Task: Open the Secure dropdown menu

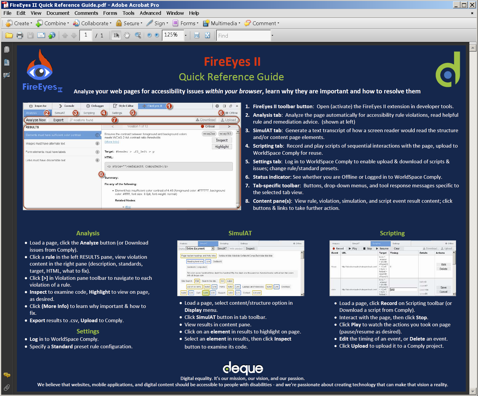Action: tap(129, 23)
